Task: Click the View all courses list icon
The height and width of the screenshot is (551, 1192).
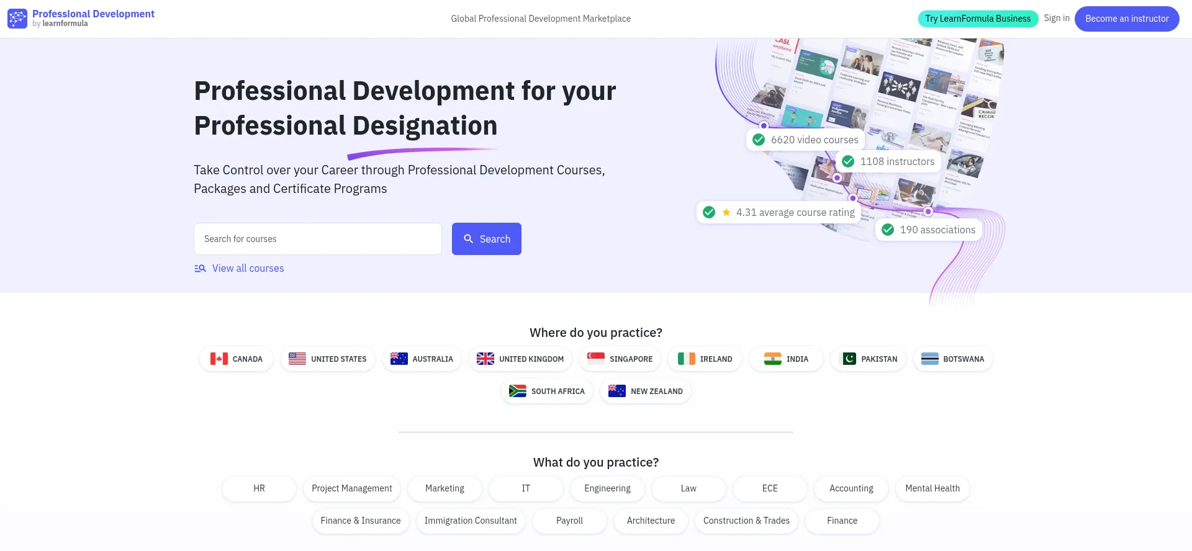Action: (x=200, y=269)
